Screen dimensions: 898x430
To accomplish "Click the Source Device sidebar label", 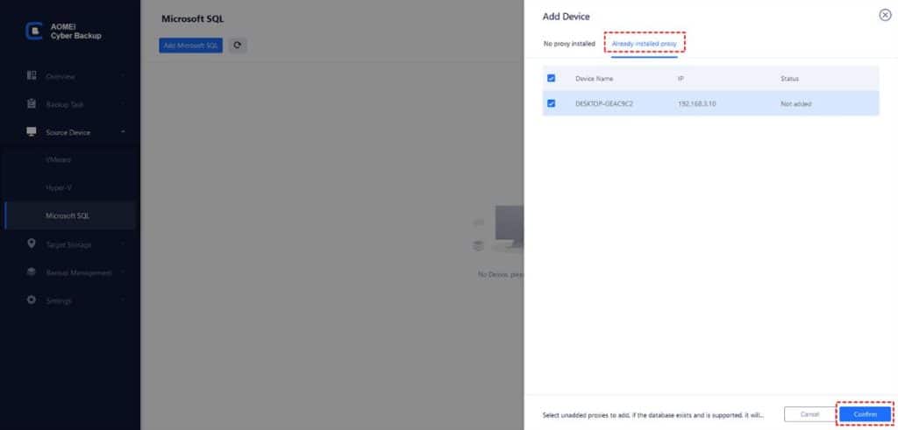I will [68, 132].
